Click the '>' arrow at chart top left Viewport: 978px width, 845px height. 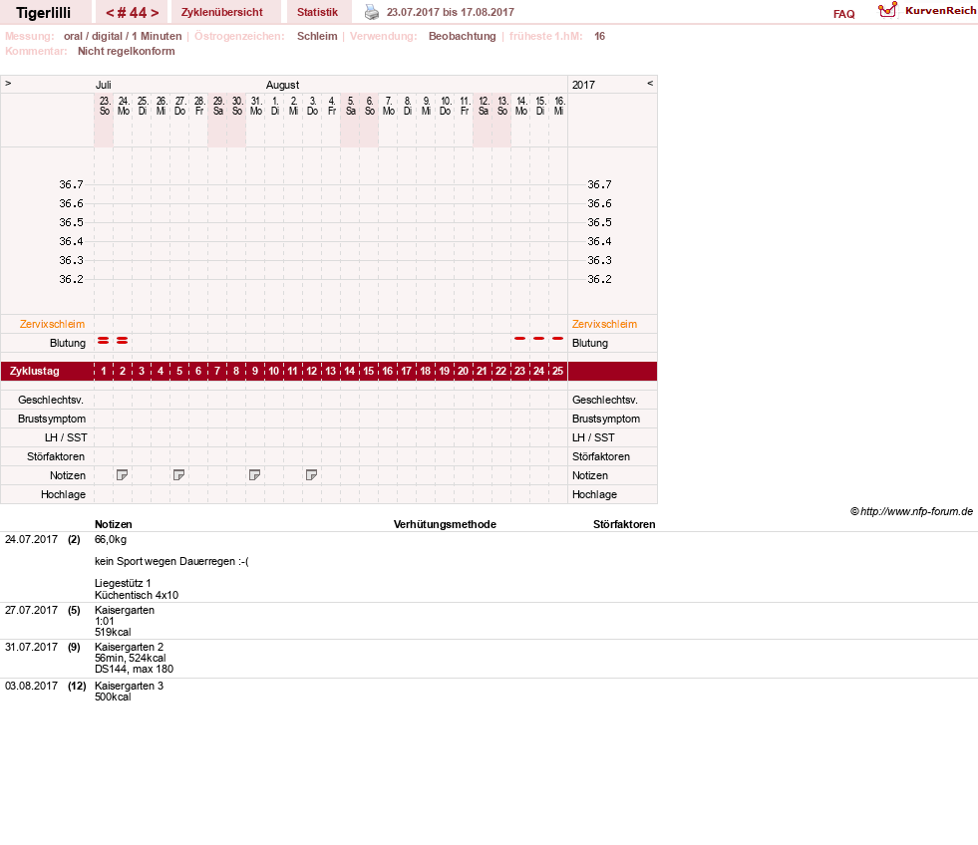pyautogui.click(x=8, y=83)
